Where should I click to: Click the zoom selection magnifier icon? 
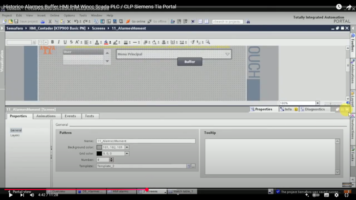208,42
